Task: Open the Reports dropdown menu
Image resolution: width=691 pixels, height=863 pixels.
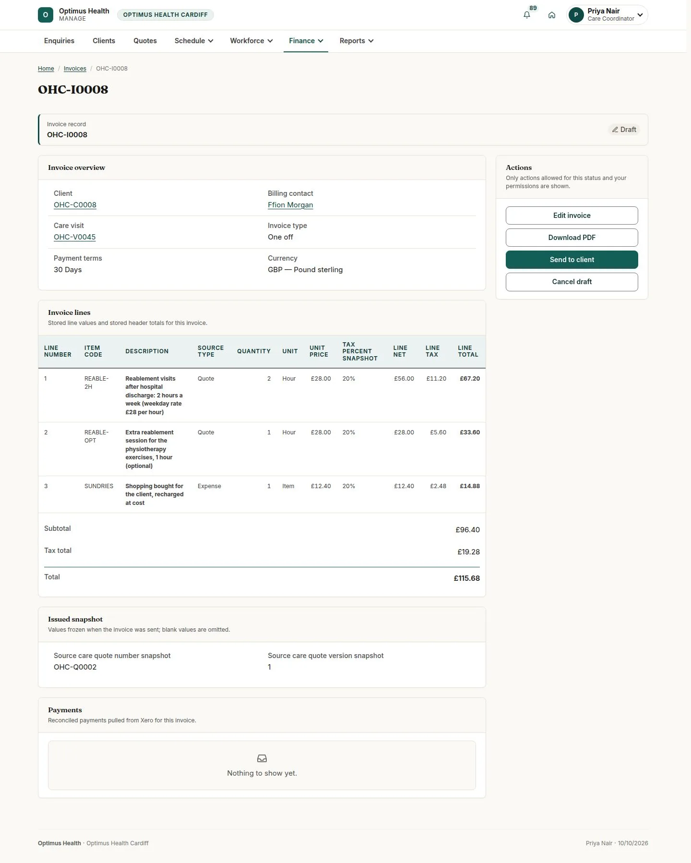Action: [357, 41]
